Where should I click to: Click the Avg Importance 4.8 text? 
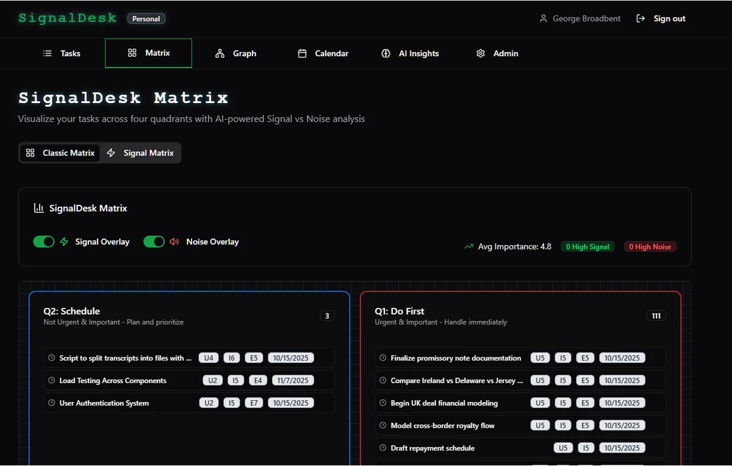coord(515,247)
